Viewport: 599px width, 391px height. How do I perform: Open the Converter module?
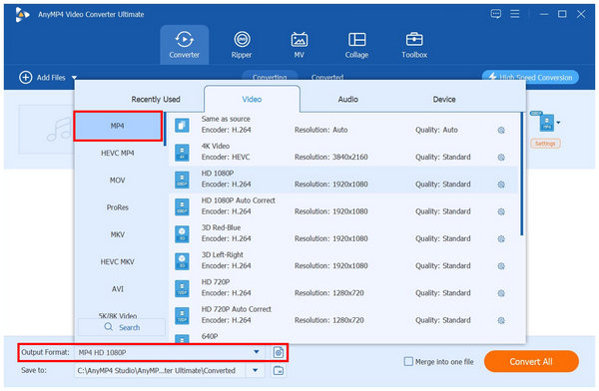point(184,45)
